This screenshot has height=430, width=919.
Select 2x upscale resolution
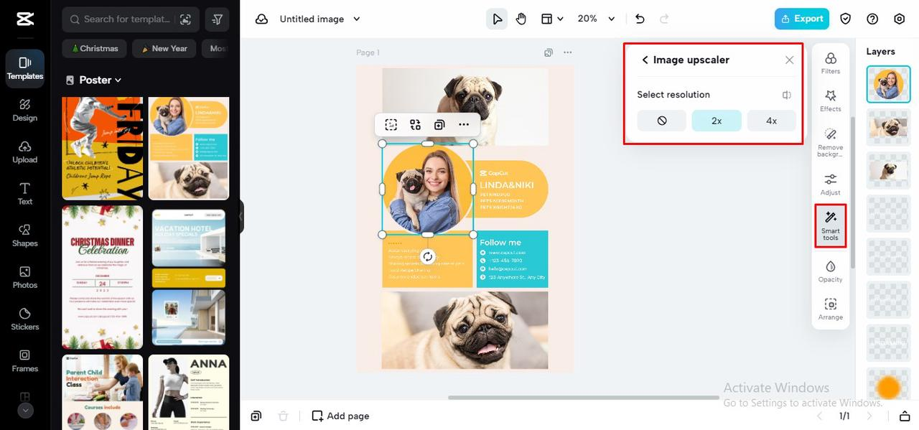(x=717, y=121)
